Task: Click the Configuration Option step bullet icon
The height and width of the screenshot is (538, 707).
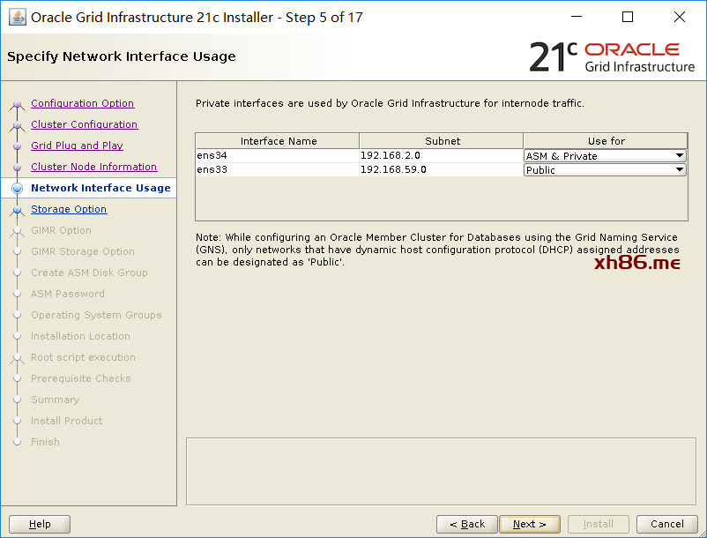Action: (x=17, y=104)
